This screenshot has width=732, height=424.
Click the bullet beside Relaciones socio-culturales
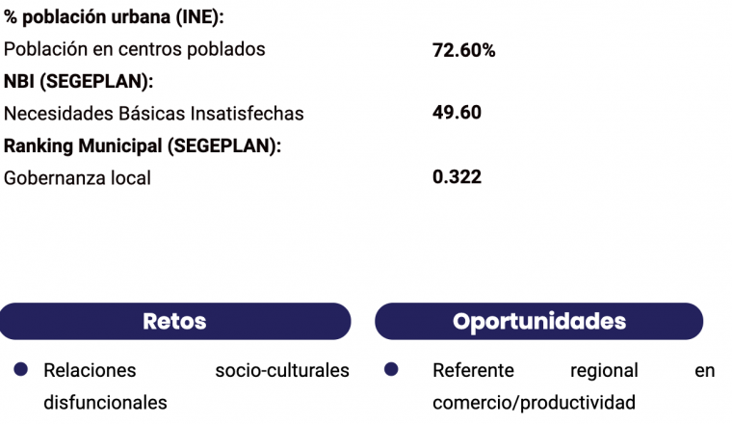21,369
